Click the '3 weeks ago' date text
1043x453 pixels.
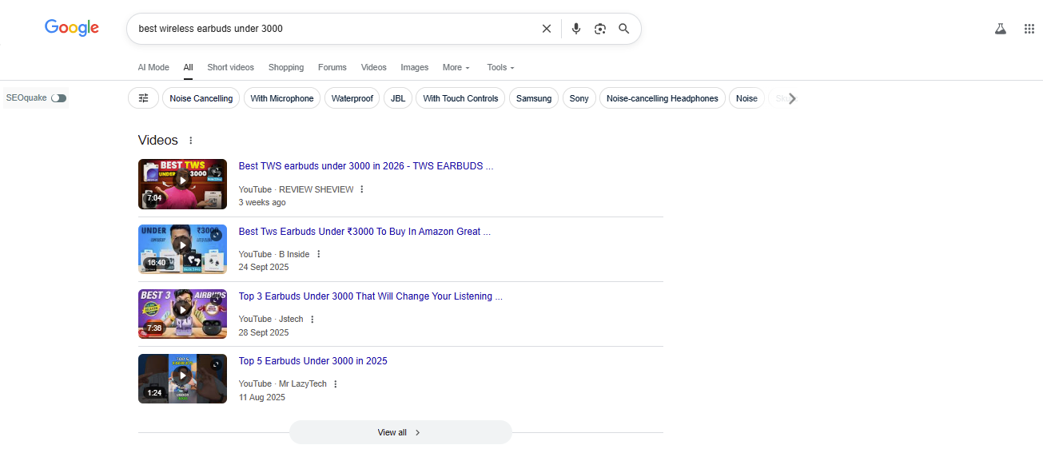pos(262,203)
